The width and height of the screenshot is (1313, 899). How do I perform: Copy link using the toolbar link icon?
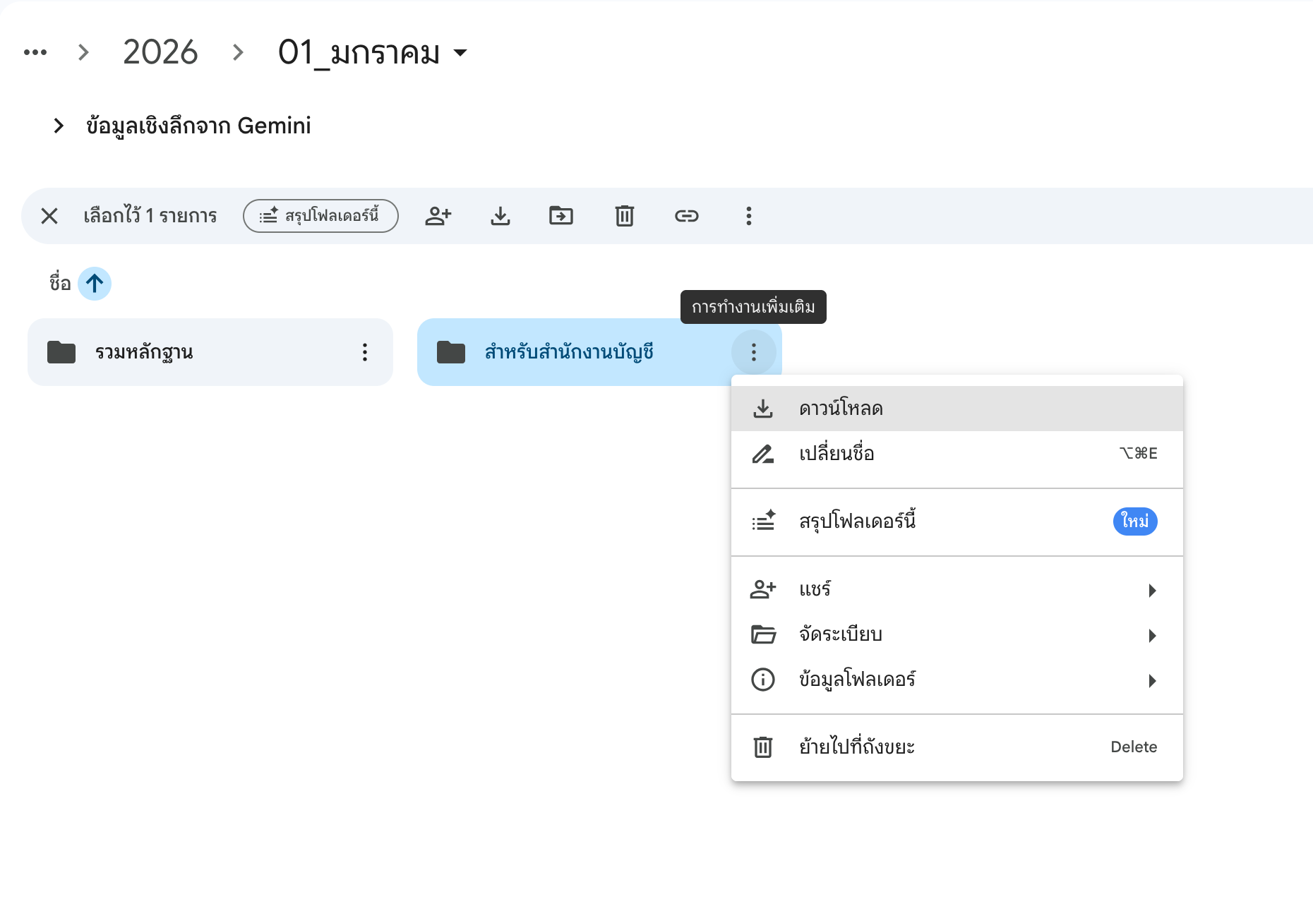(x=686, y=216)
